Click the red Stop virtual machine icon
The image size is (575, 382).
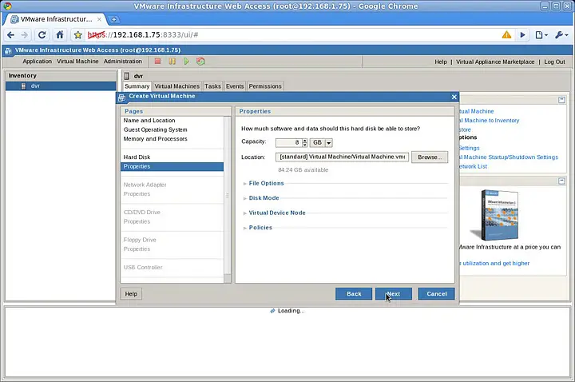tap(157, 62)
